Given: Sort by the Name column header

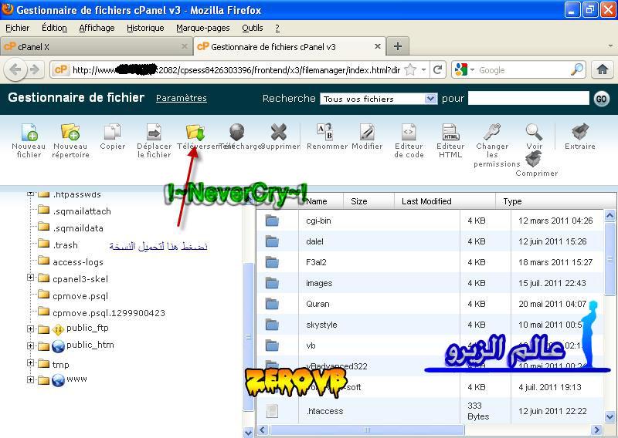Looking at the screenshot, I should point(317,201).
